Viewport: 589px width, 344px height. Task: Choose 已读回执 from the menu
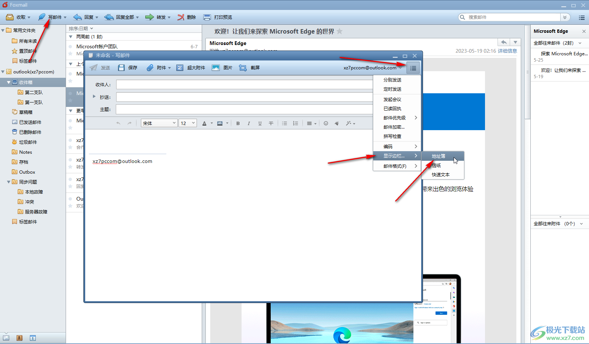pos(397,109)
